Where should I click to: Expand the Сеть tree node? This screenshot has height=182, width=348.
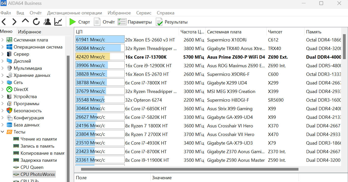click(3, 82)
